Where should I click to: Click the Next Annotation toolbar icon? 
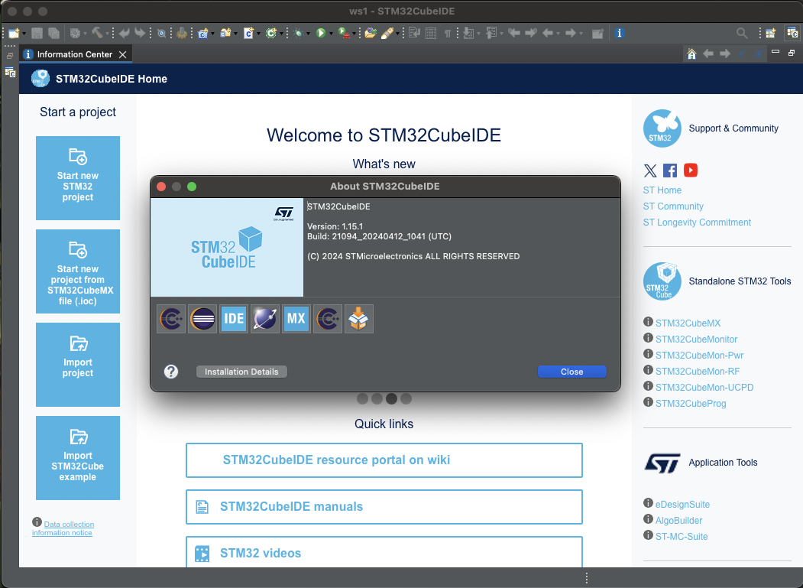click(468, 34)
